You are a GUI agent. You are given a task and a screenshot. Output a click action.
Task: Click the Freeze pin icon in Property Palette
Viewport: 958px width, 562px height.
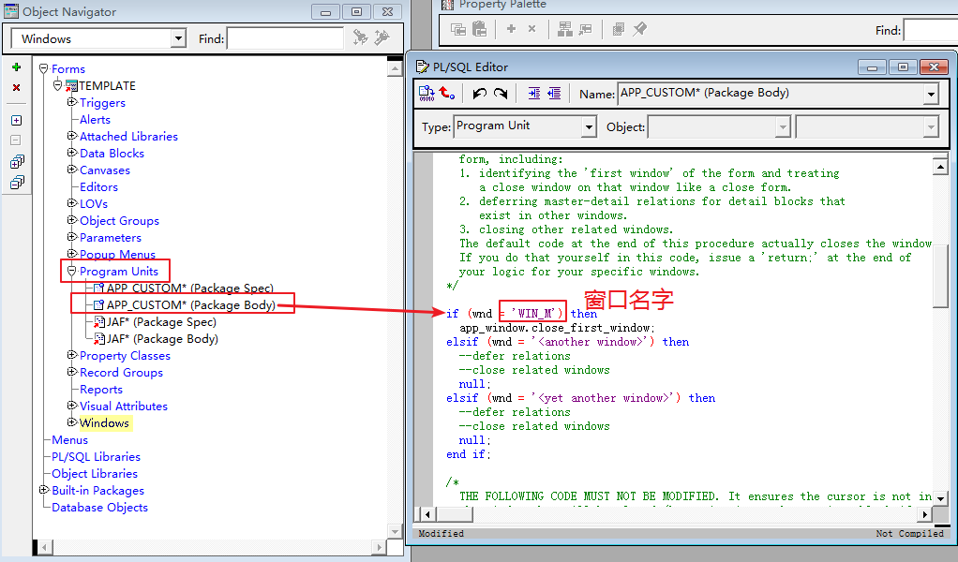tap(639, 29)
